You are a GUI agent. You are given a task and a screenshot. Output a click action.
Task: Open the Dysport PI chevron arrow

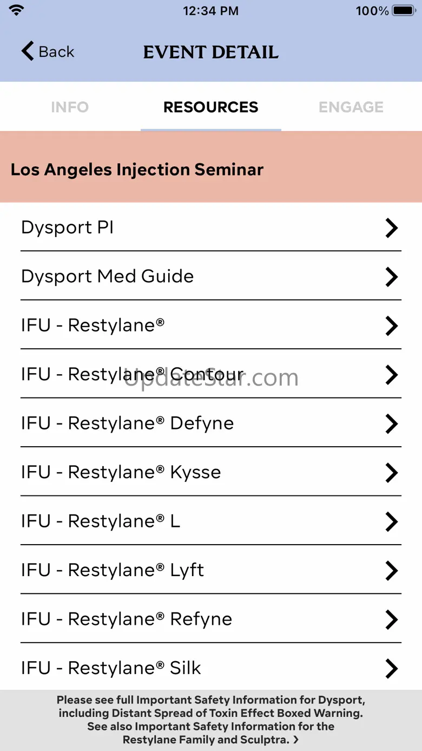click(391, 228)
